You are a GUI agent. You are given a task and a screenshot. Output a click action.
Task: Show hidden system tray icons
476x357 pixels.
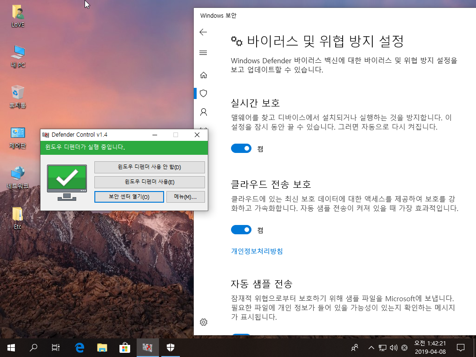(371, 348)
